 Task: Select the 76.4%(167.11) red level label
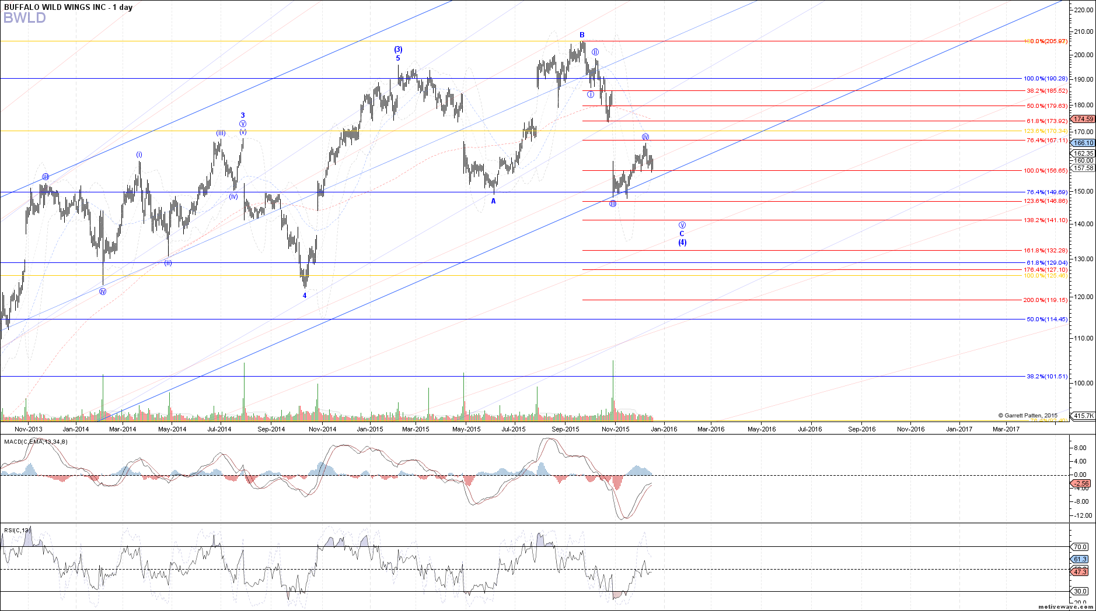click(1047, 141)
